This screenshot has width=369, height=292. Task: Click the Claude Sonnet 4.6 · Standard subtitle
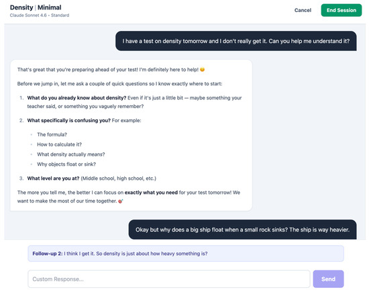click(x=40, y=15)
